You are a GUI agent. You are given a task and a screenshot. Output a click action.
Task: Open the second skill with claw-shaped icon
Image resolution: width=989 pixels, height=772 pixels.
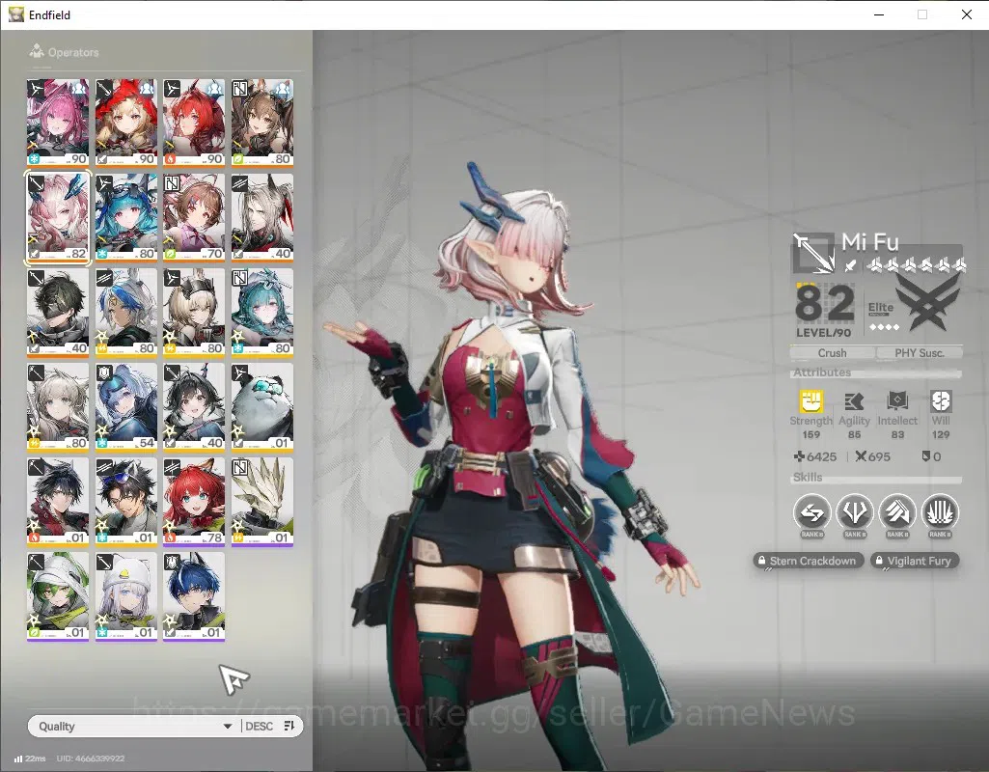855,512
